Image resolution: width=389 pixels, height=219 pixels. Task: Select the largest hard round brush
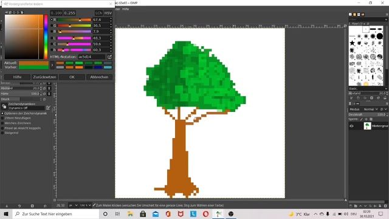pos(379,36)
